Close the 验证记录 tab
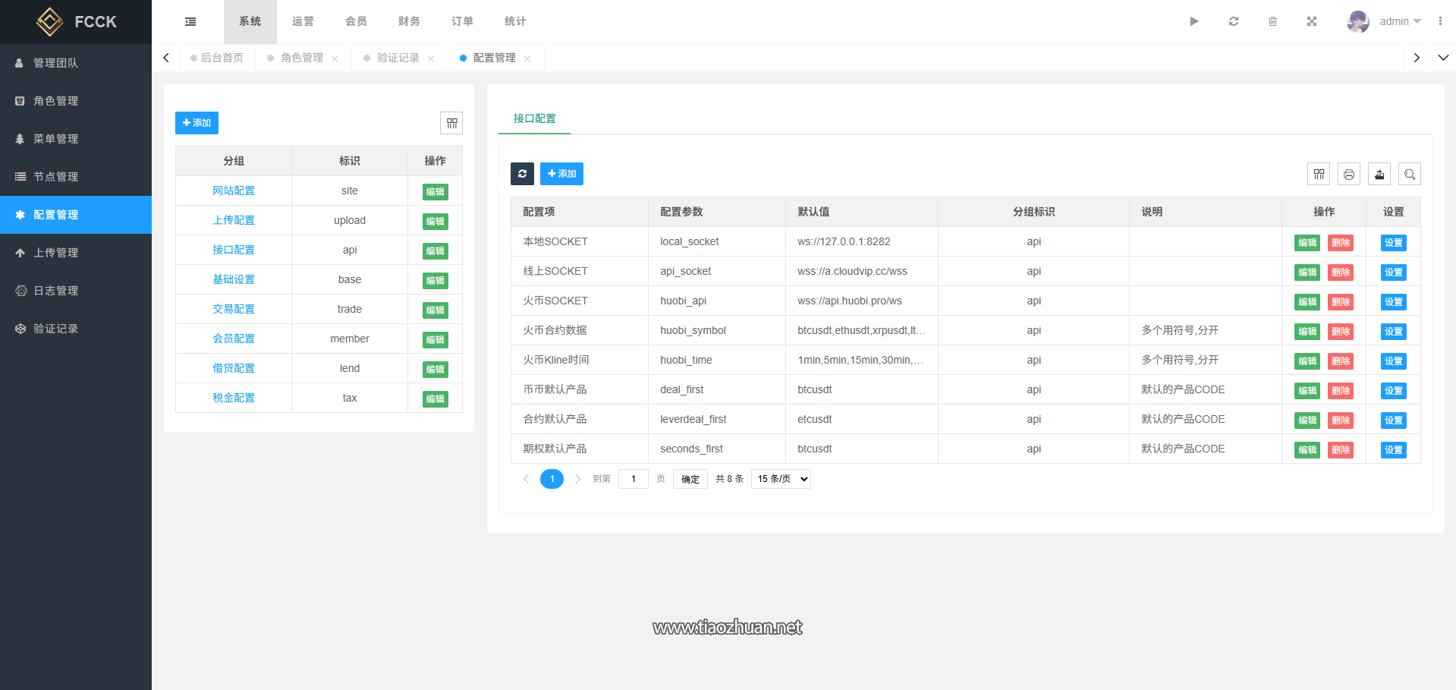Screen dimensions: 1456x690 [x=431, y=59]
